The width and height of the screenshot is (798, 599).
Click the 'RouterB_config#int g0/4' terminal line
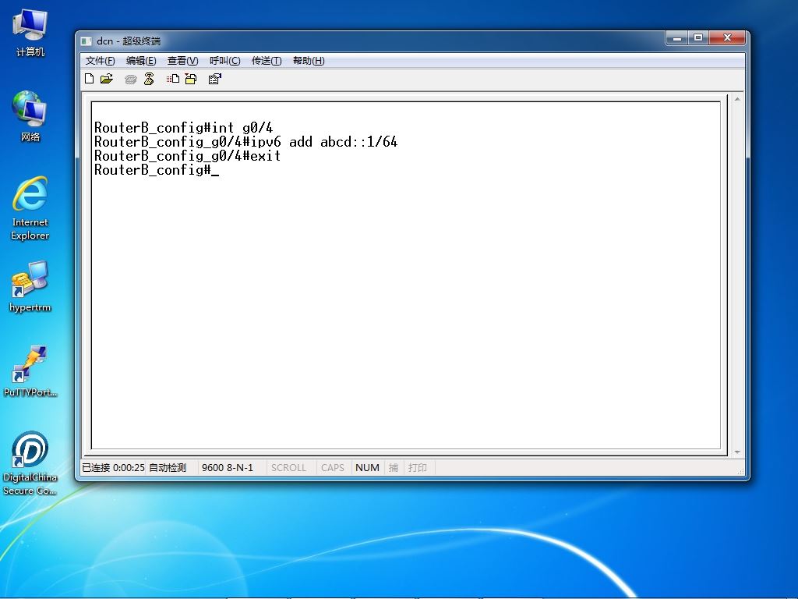pyautogui.click(x=184, y=127)
